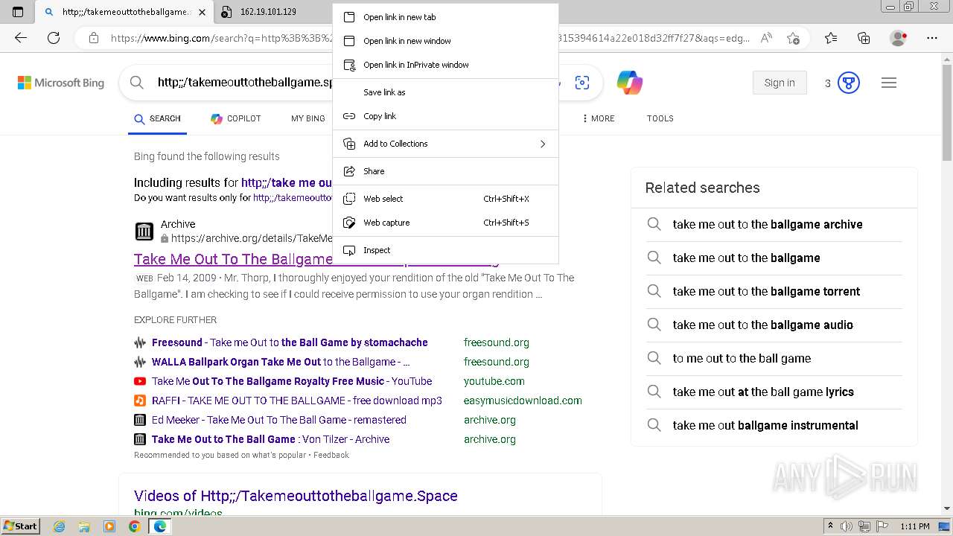Choose Share in context menu
The height and width of the screenshot is (536, 953).
(x=445, y=171)
